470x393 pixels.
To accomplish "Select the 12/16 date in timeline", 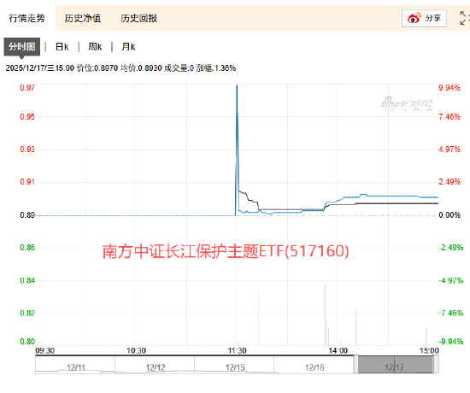I will 314,367.
